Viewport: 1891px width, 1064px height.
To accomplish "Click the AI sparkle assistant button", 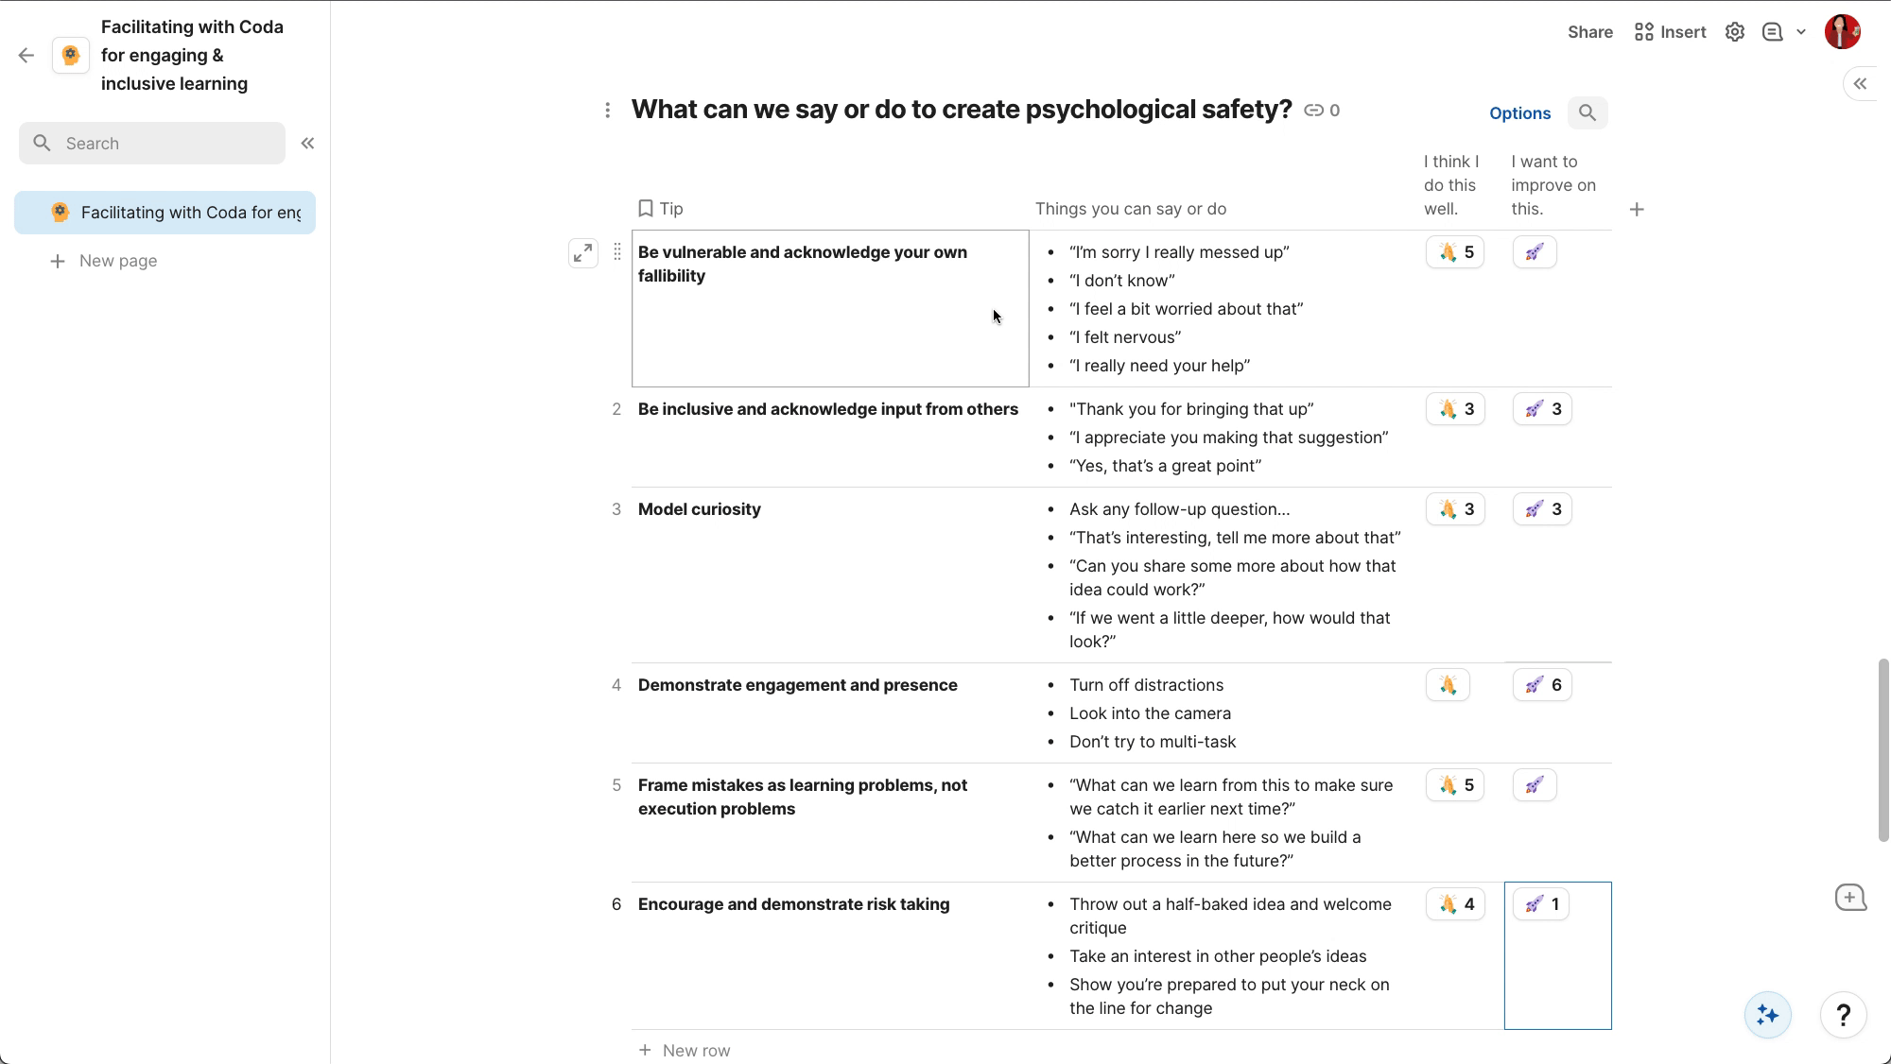I will click(1768, 1015).
